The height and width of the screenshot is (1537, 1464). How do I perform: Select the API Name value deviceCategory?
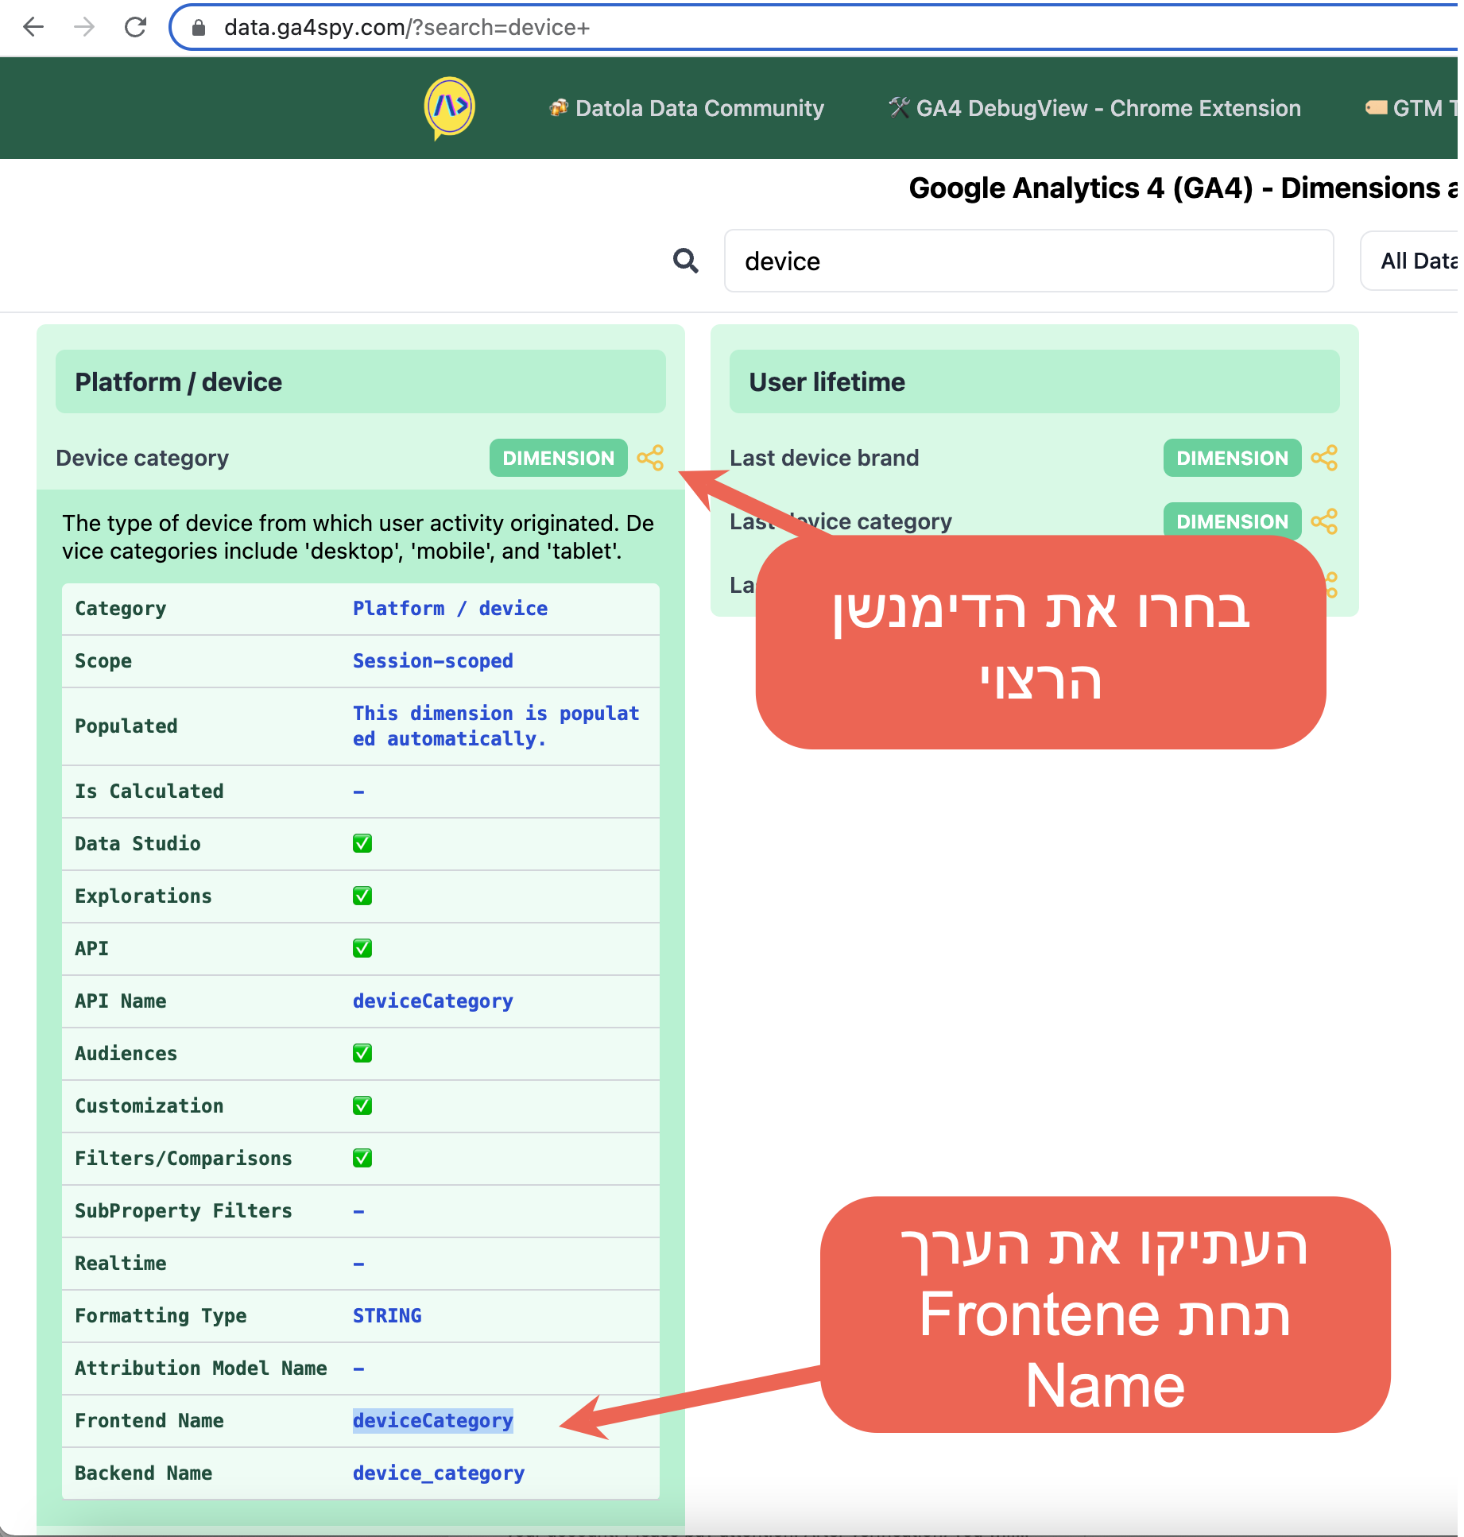pyautogui.click(x=433, y=1001)
